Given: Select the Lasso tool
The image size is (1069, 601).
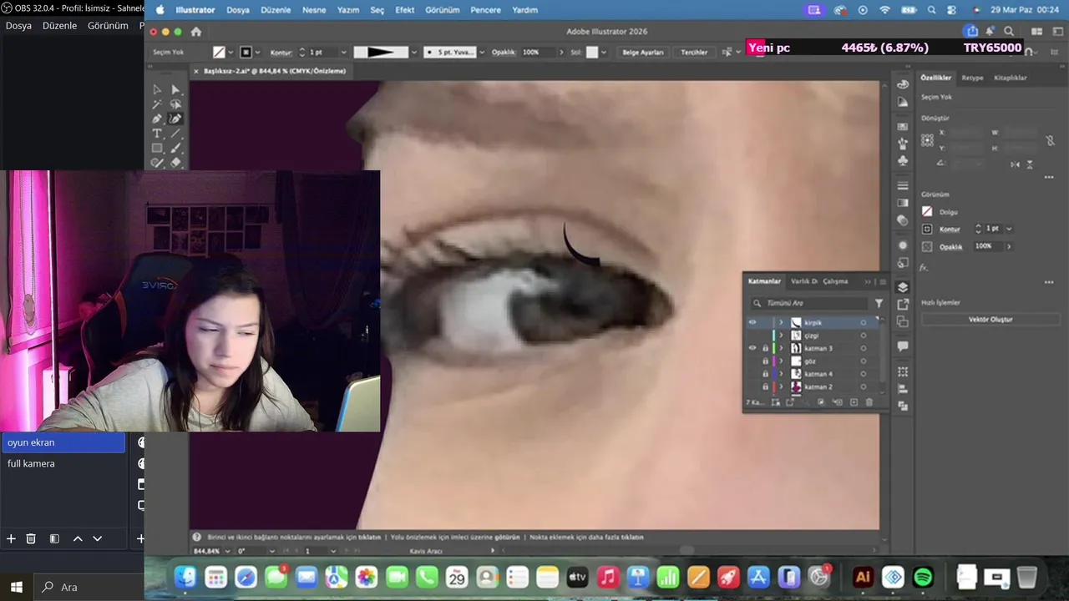Looking at the screenshot, I should (x=175, y=104).
